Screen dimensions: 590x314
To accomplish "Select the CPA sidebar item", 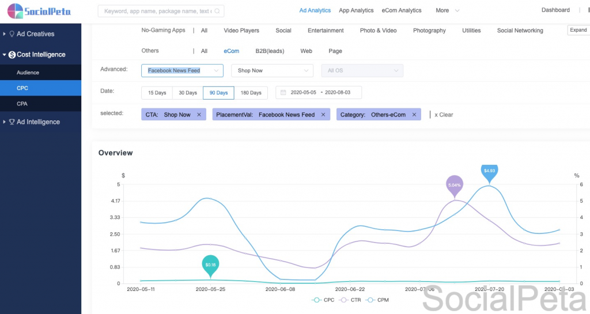I will 41,104.
